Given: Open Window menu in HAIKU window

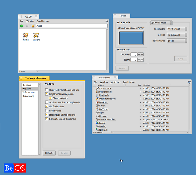Looking at the screenshot, I should pyautogui.click(x=30, y=21).
